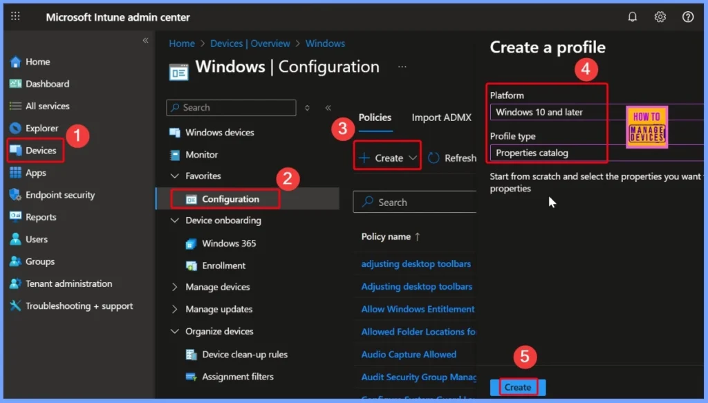
Task: Select Windows 365 under Device onboarding
Action: click(x=229, y=244)
